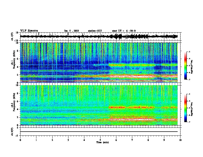This screenshot has width=203, height=157.
Task: Click the "-3" label on ch.1 color scale
Action: [189, 52]
